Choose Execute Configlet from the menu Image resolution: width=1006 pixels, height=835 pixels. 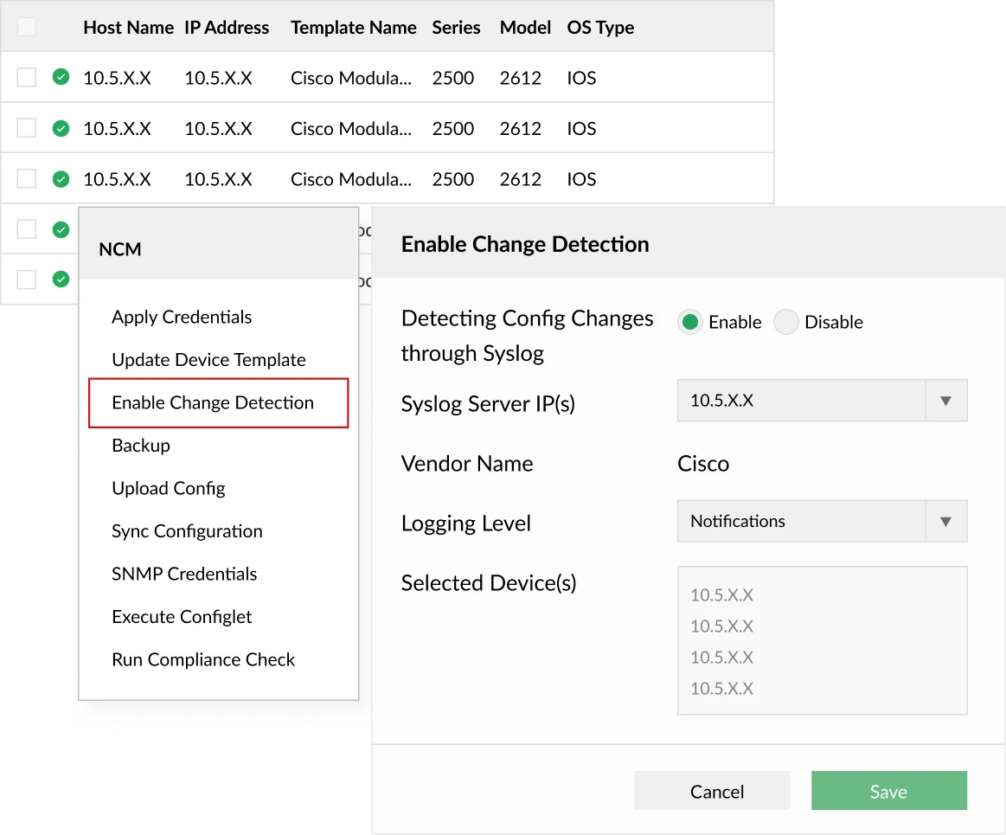181,616
